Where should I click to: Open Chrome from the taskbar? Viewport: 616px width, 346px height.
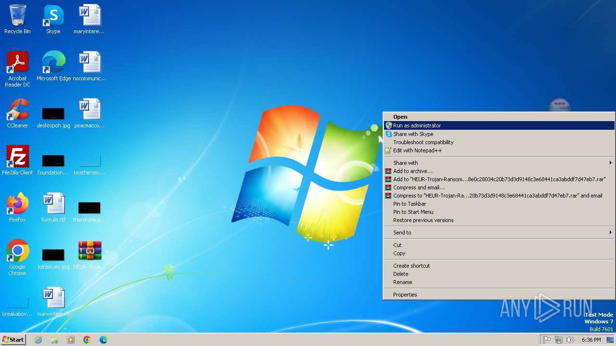click(x=87, y=340)
